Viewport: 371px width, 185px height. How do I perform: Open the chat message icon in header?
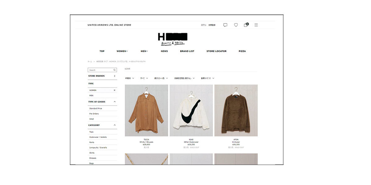point(225,25)
